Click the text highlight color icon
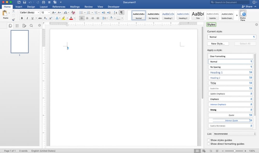Screen dimensions: 259x153 coord(64,18)
